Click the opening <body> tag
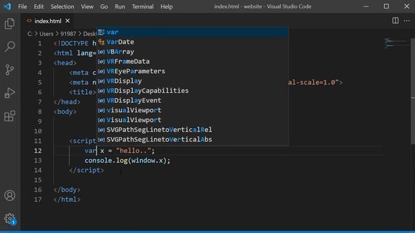This screenshot has height=233, width=415. point(65,111)
